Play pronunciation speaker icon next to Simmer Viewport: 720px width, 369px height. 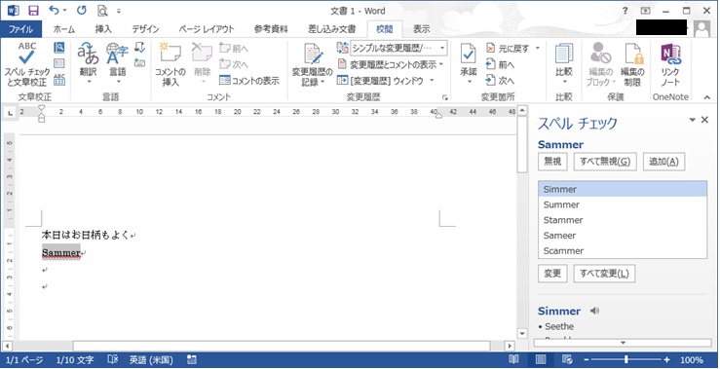(594, 311)
